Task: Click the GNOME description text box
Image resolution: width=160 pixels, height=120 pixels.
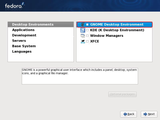Action: 80,76
